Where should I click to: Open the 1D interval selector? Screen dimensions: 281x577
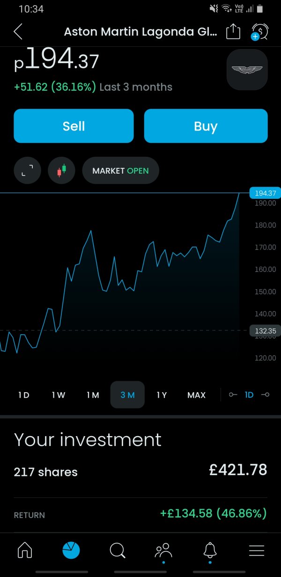coord(249,395)
